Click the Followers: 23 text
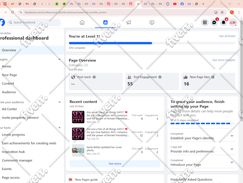 coord(78,65)
